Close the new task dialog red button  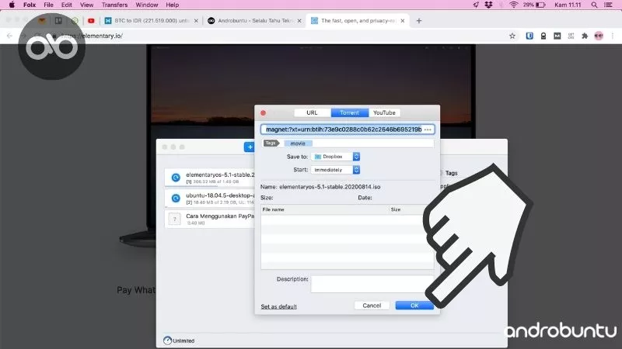[x=263, y=112]
